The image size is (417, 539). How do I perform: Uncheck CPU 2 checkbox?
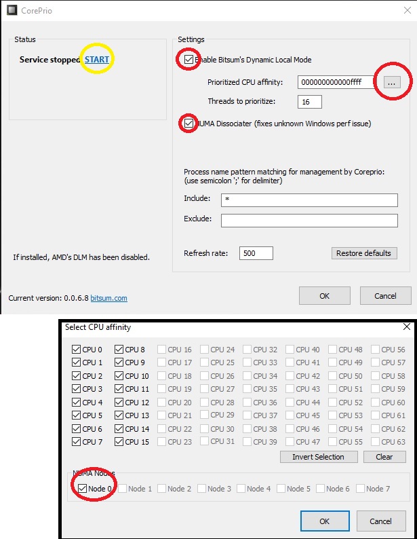[x=76, y=375]
